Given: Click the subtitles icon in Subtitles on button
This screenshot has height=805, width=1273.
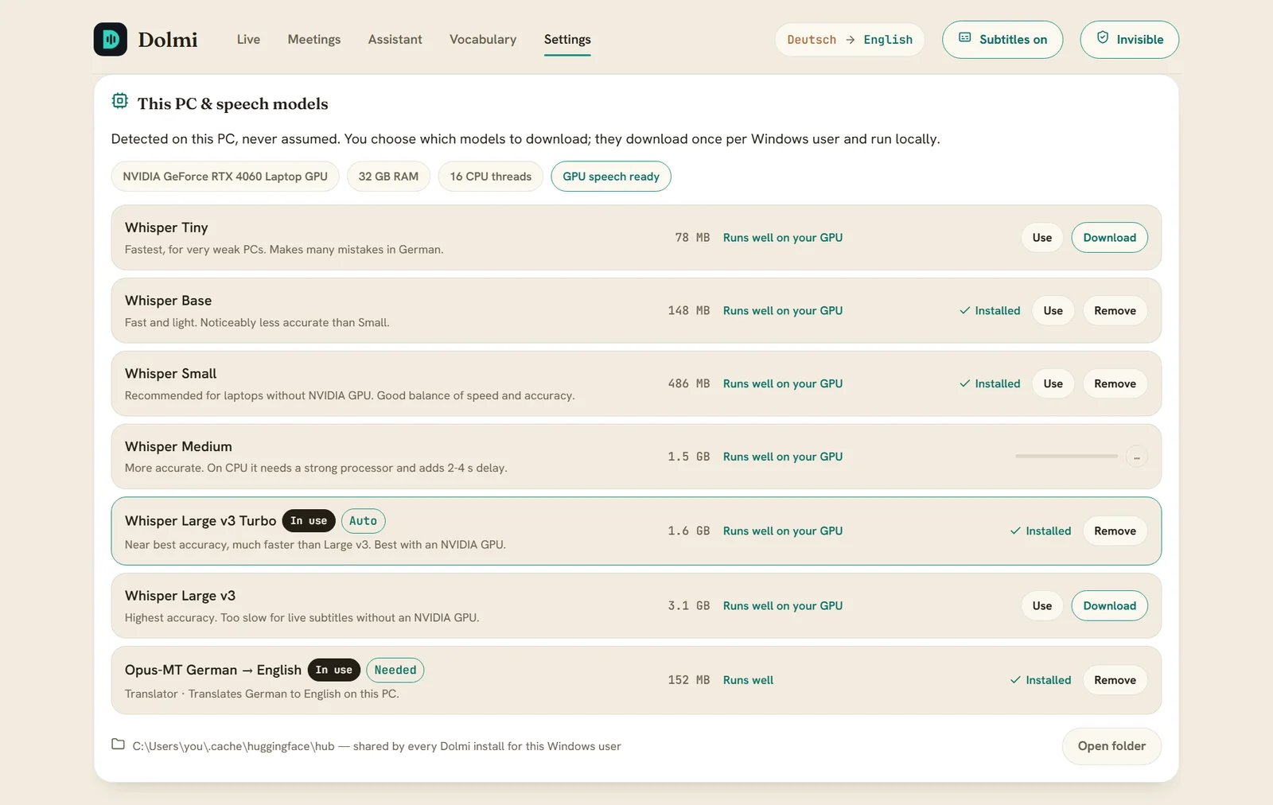Looking at the screenshot, I should [x=965, y=38].
